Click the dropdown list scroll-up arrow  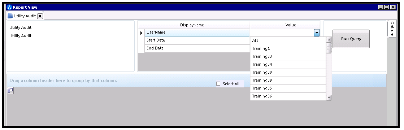pos(329,40)
